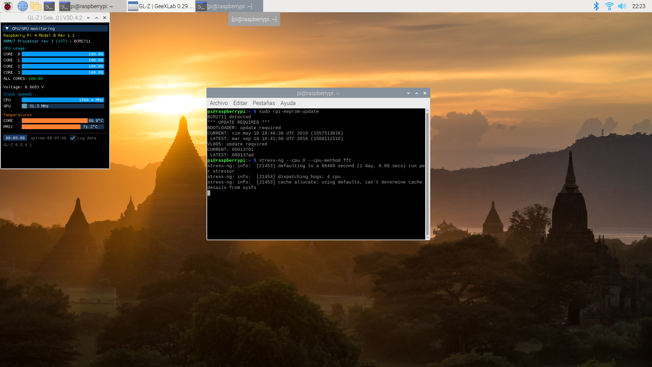
Task: Open the Editar menu
Action: pyautogui.click(x=240, y=103)
